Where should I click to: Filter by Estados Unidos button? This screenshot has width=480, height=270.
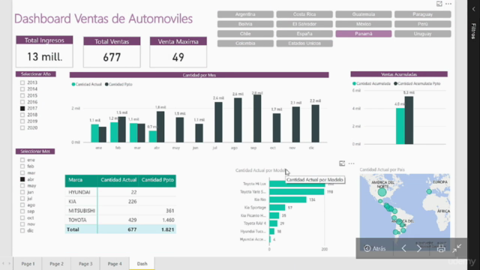pos(304,43)
